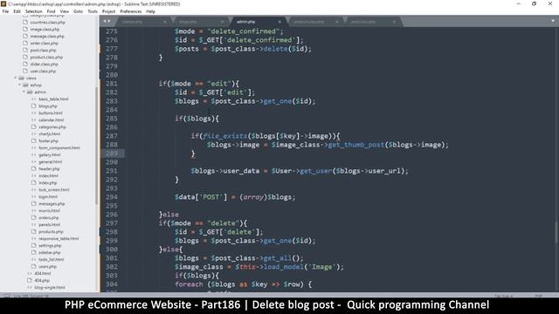Open responsive_table.html in the sidebar
Viewport: 559px width, 314px height.
click(x=59, y=238)
